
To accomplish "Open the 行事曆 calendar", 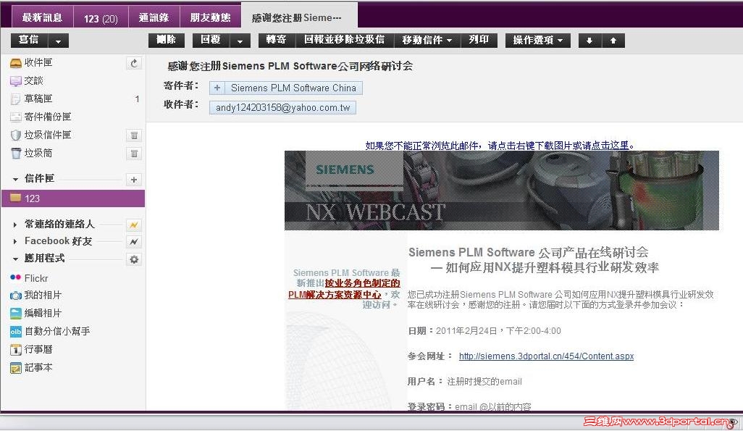I will (x=31, y=349).
